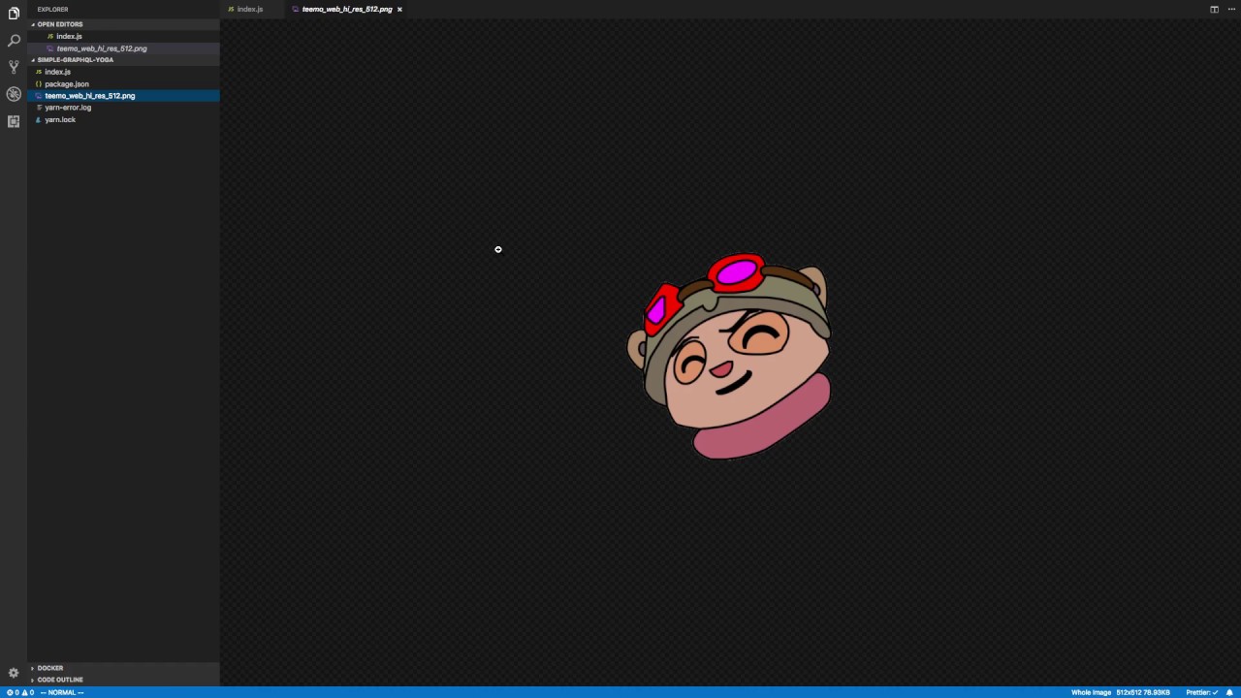Screen dimensions: 1241x698
Task: Switch to the index.js editor tab
Action: (x=250, y=9)
